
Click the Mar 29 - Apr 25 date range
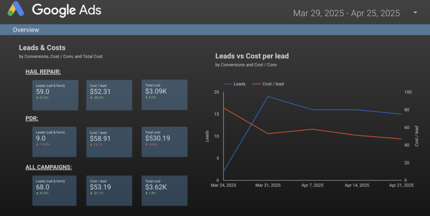point(347,13)
